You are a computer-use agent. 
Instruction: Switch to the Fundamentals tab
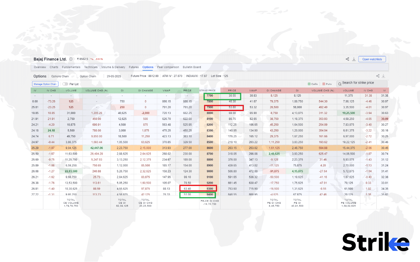pyautogui.click(x=71, y=67)
